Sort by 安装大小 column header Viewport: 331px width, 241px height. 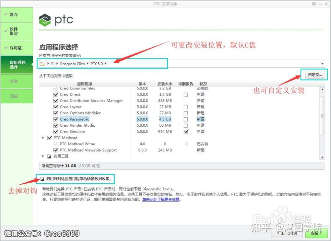(165, 84)
